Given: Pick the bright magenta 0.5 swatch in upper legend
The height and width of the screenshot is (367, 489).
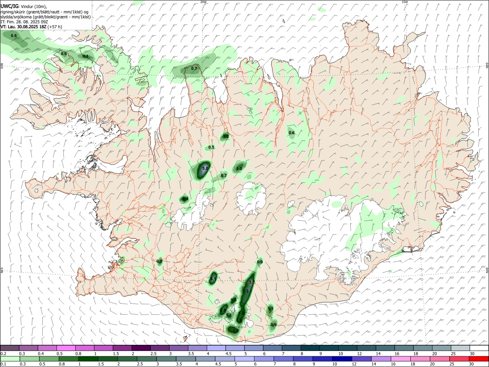Looking at the screenshot, I should point(66,348).
